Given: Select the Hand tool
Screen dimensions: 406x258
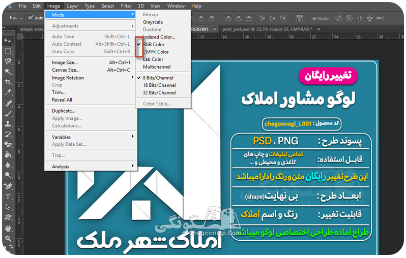Looking at the screenshot, I should 8,228.
